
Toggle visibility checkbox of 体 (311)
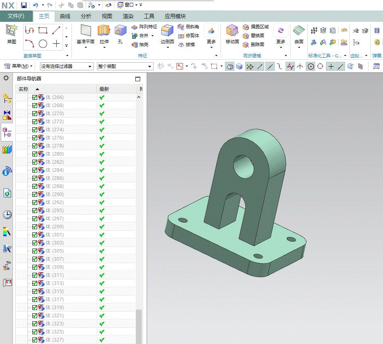click(35, 275)
